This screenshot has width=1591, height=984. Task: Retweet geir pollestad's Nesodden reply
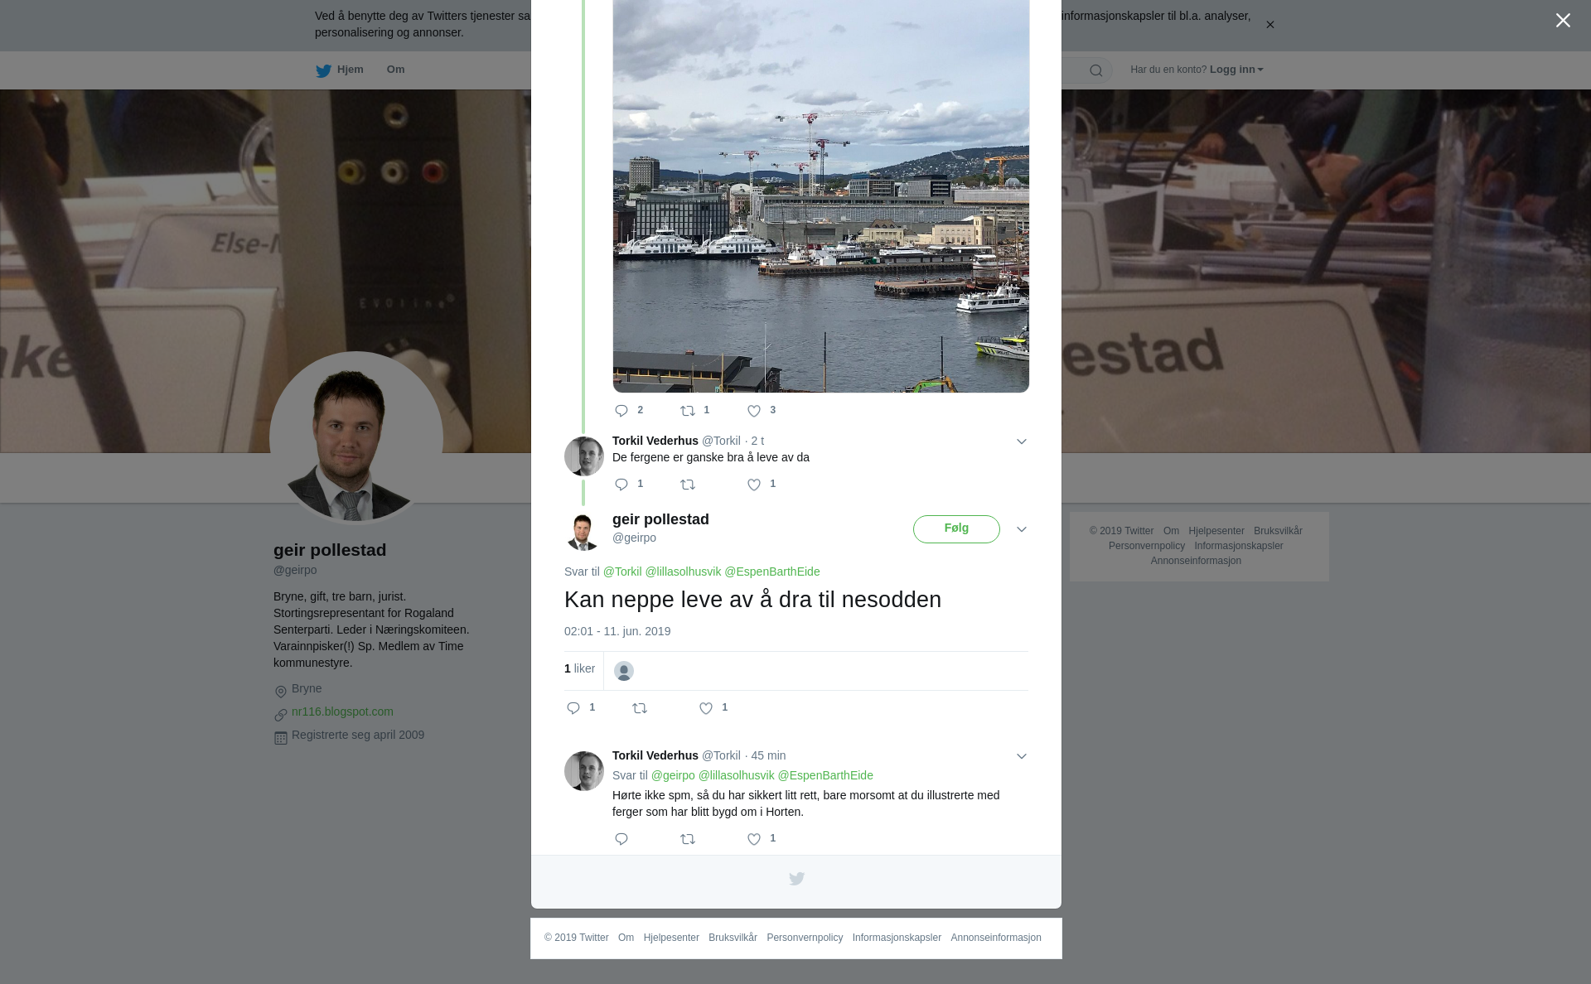[x=640, y=708]
